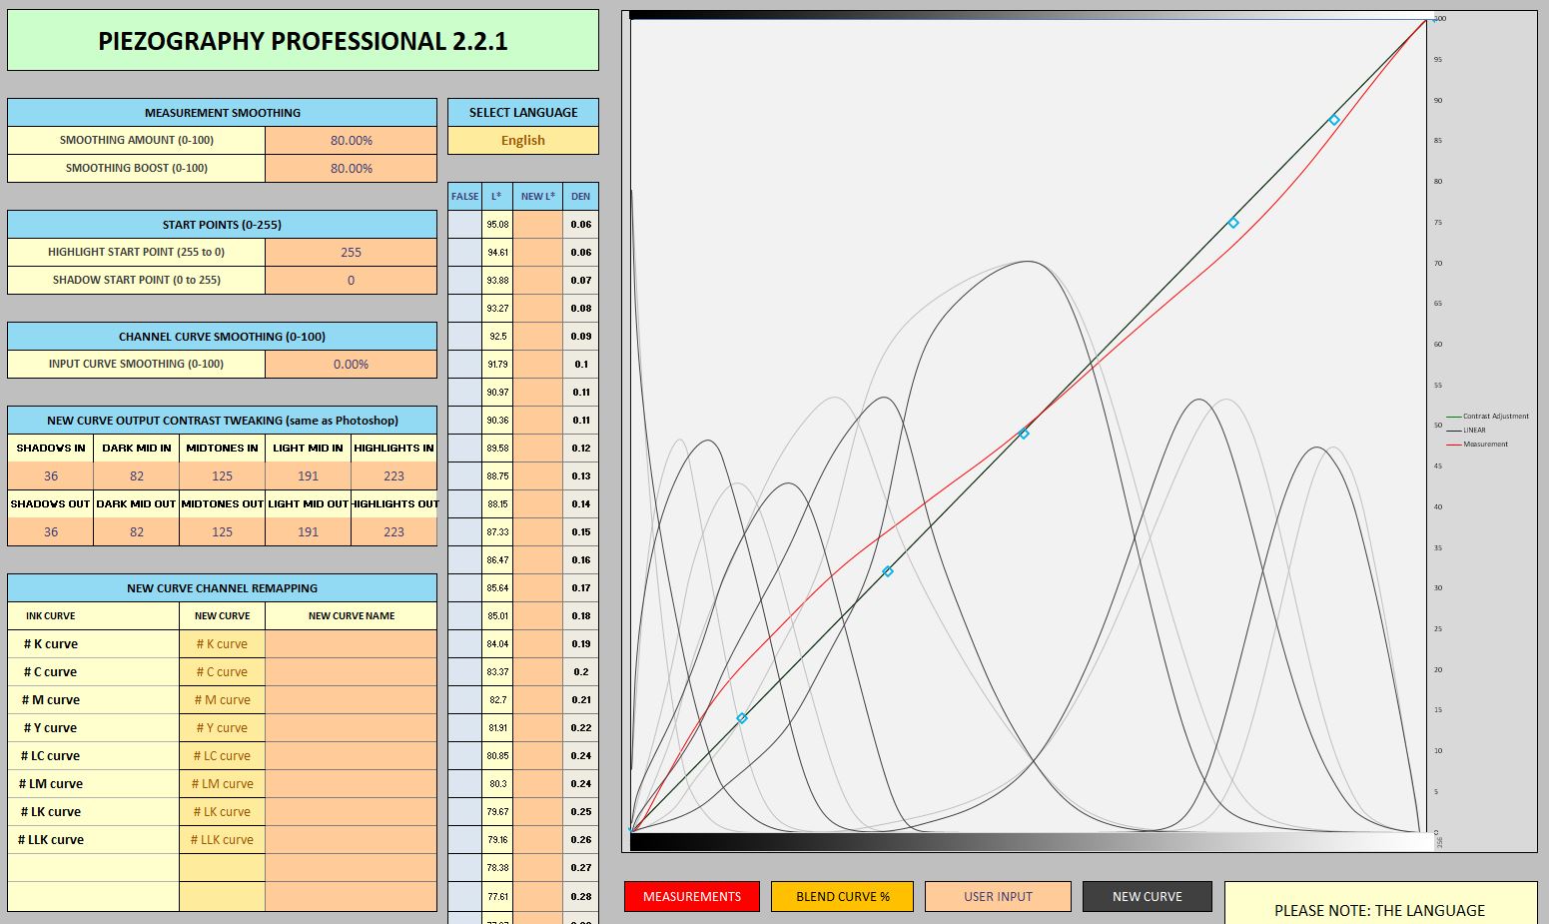Click the yellow BLEND CURVE % legend box
This screenshot has height=924, width=1549.
click(x=842, y=896)
